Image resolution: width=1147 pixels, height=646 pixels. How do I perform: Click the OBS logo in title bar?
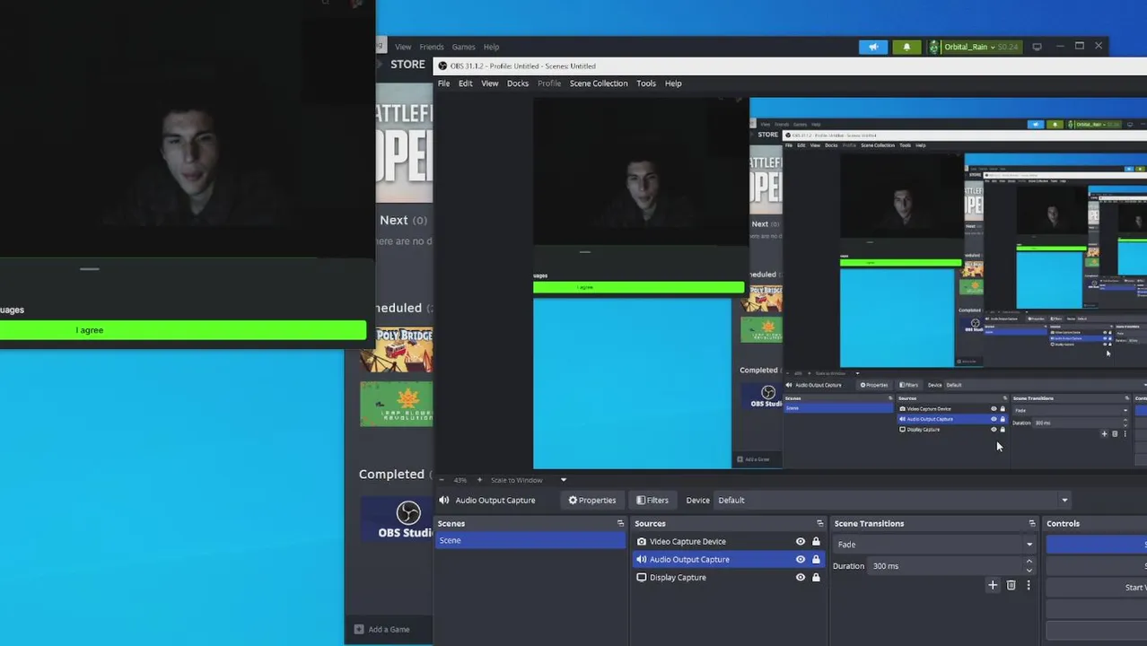click(x=442, y=65)
